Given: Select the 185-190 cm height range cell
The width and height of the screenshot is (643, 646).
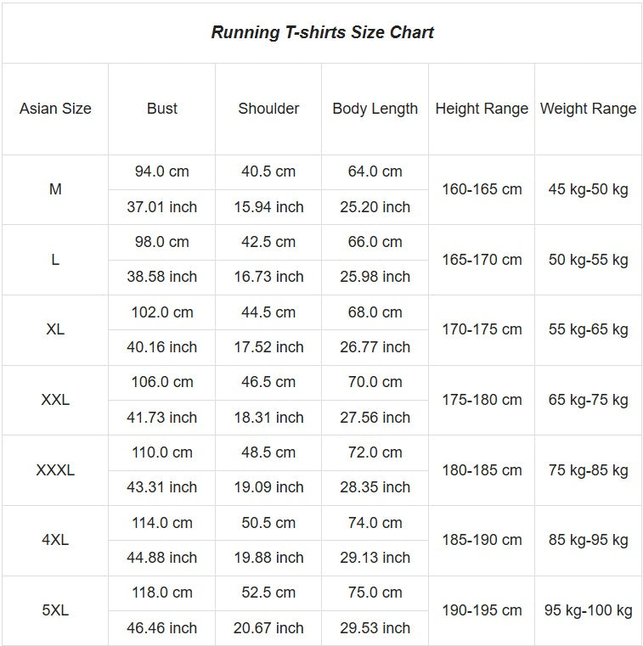Looking at the screenshot, I should 482,540.
